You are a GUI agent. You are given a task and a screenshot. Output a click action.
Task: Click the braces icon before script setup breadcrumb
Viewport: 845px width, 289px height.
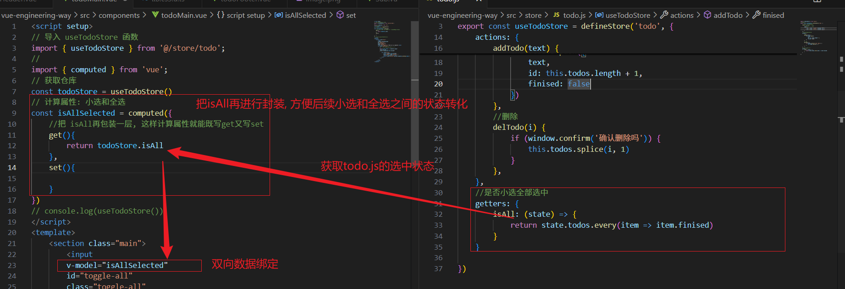coord(221,15)
